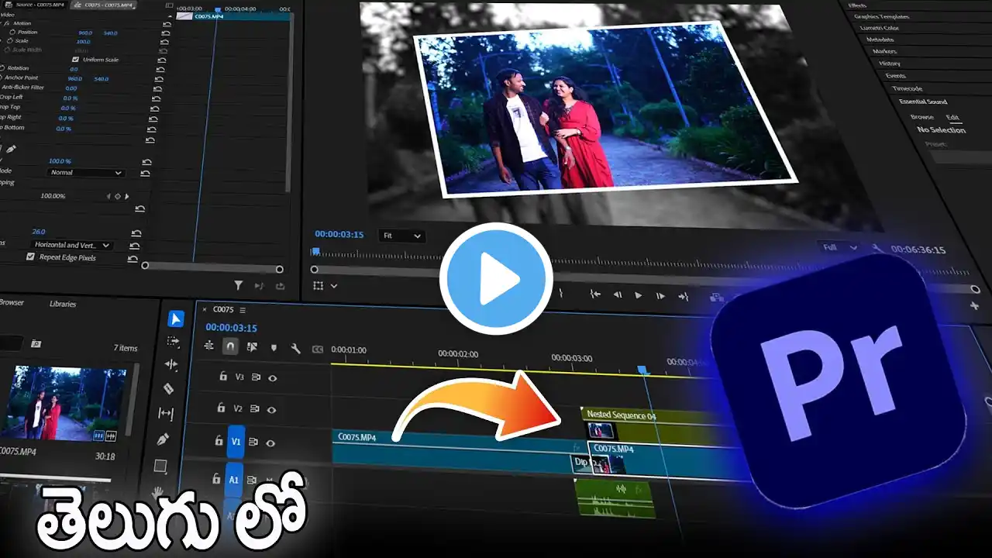Open the Program Monitor button editor plus
Image resolution: width=992 pixels, height=558 pixels.
pos(974,305)
